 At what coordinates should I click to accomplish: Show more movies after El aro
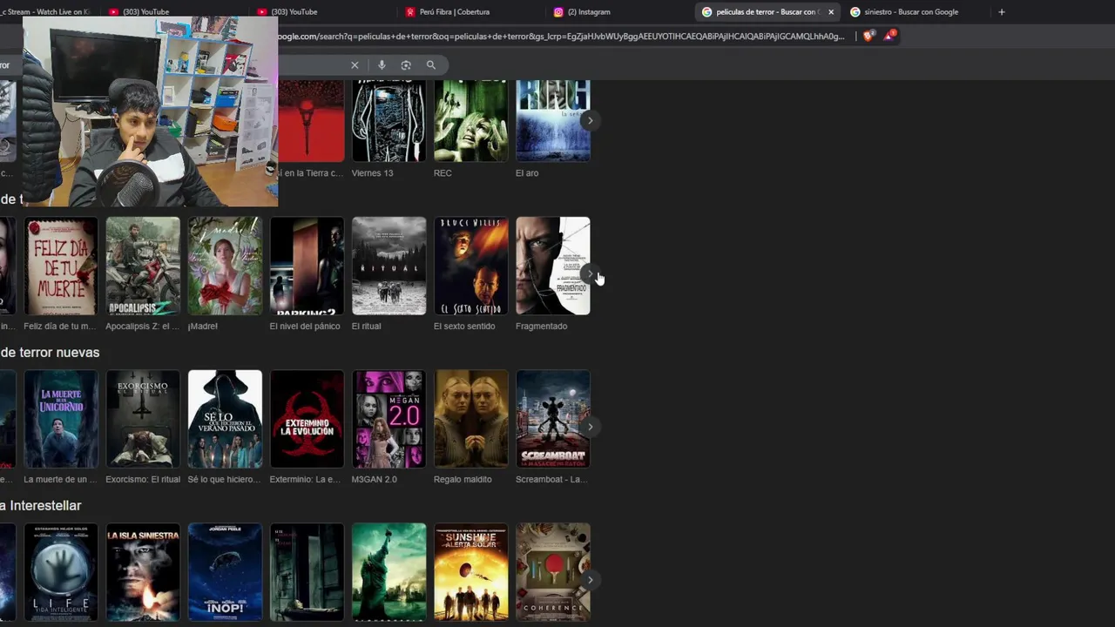[590, 121]
